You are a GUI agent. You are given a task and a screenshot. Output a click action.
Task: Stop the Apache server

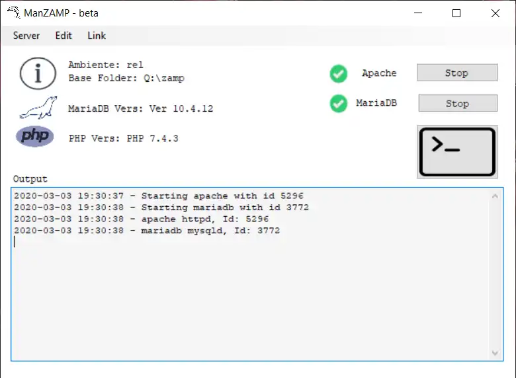click(x=457, y=73)
